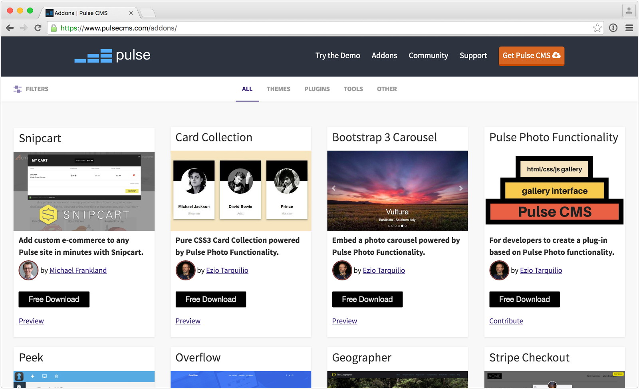Click Ezio Tarquilio's avatar on Pulse Photo Functionality
The width and height of the screenshot is (639, 389).
[499, 270]
